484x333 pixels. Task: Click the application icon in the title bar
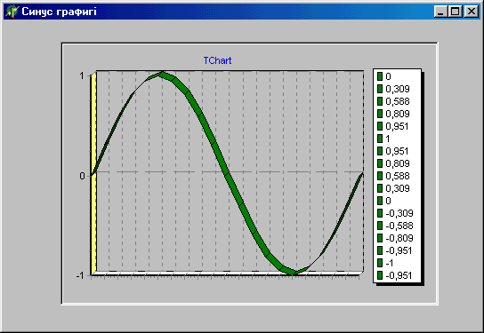pyautogui.click(x=12, y=12)
